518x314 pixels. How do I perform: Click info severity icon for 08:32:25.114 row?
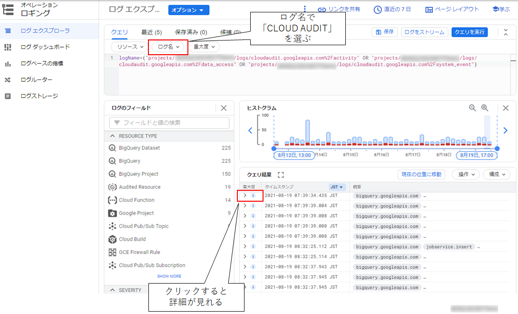(253, 256)
